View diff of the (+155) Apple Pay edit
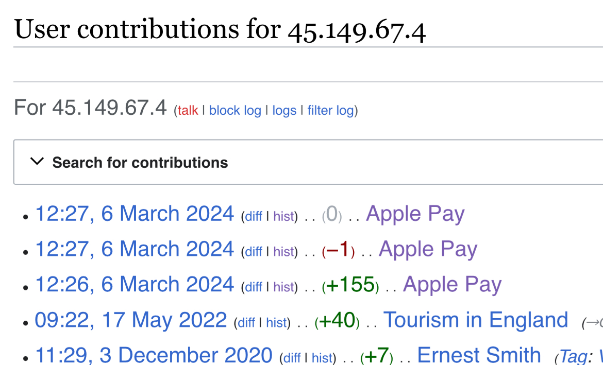Viewport: 603px width, 365px height. point(254,287)
